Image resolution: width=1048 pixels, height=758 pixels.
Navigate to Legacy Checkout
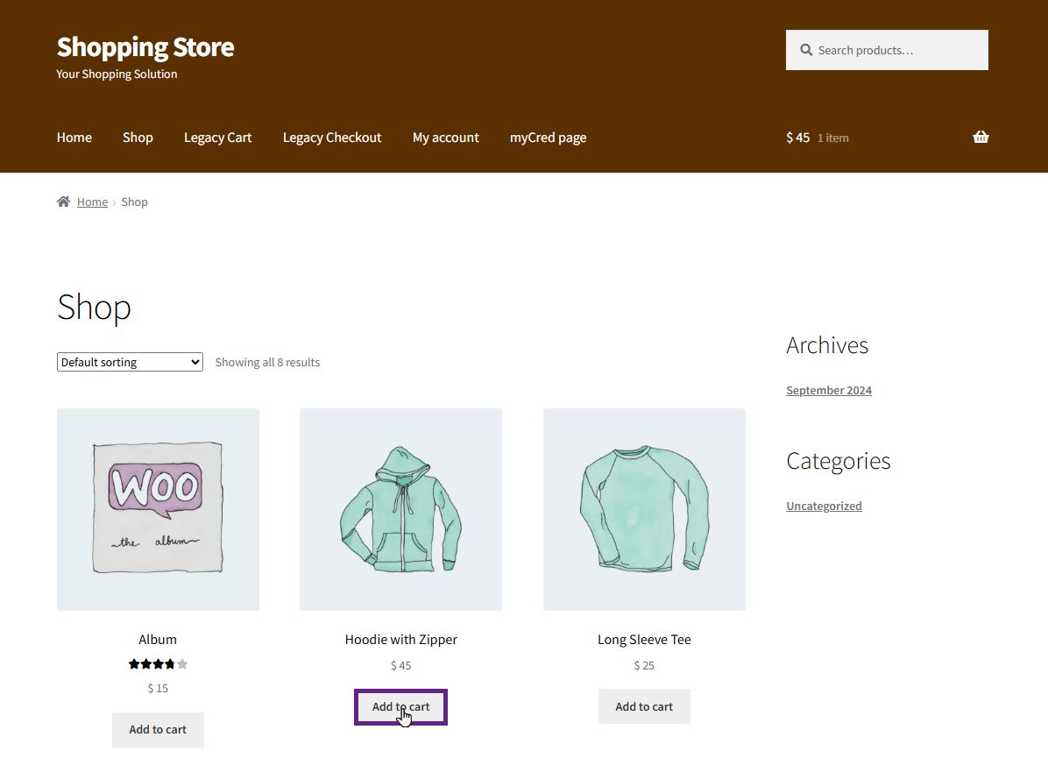pyautogui.click(x=332, y=138)
